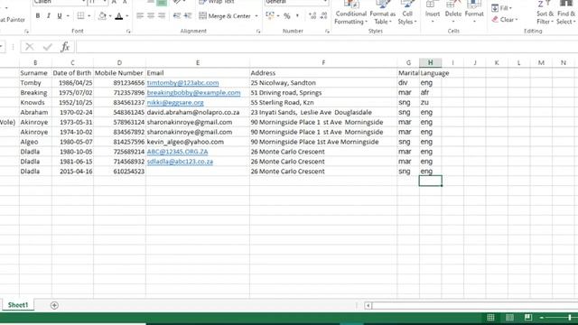This screenshot has width=578, height=325.
Task: Apply Percent Style format
Action: click(x=287, y=16)
